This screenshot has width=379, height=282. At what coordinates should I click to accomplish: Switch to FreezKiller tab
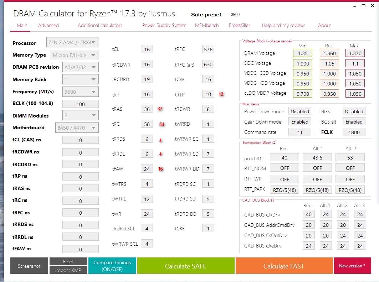coord(239,25)
